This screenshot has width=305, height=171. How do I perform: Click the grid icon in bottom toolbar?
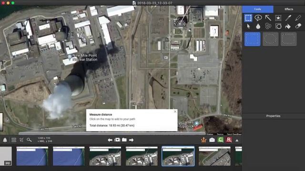click(14, 140)
